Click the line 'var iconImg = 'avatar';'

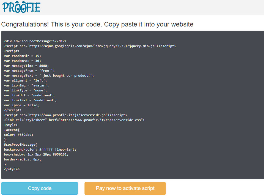(x=26, y=85)
